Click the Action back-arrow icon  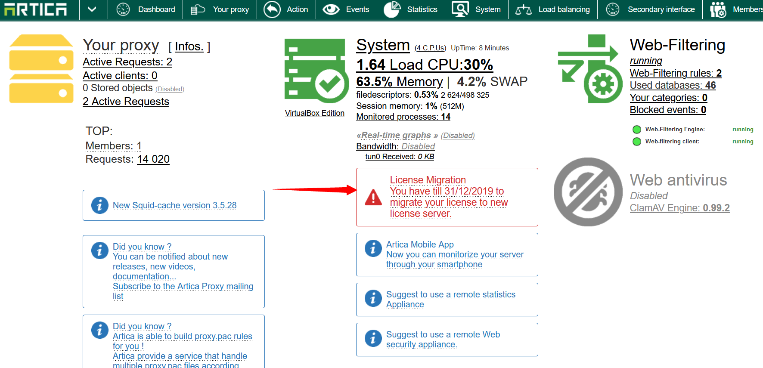point(272,9)
